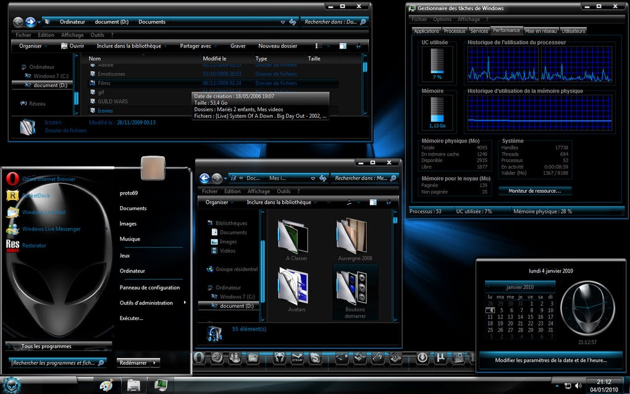Open shutdown options arrow beside Redémarrer
This screenshot has height=394, width=630.
[154, 363]
